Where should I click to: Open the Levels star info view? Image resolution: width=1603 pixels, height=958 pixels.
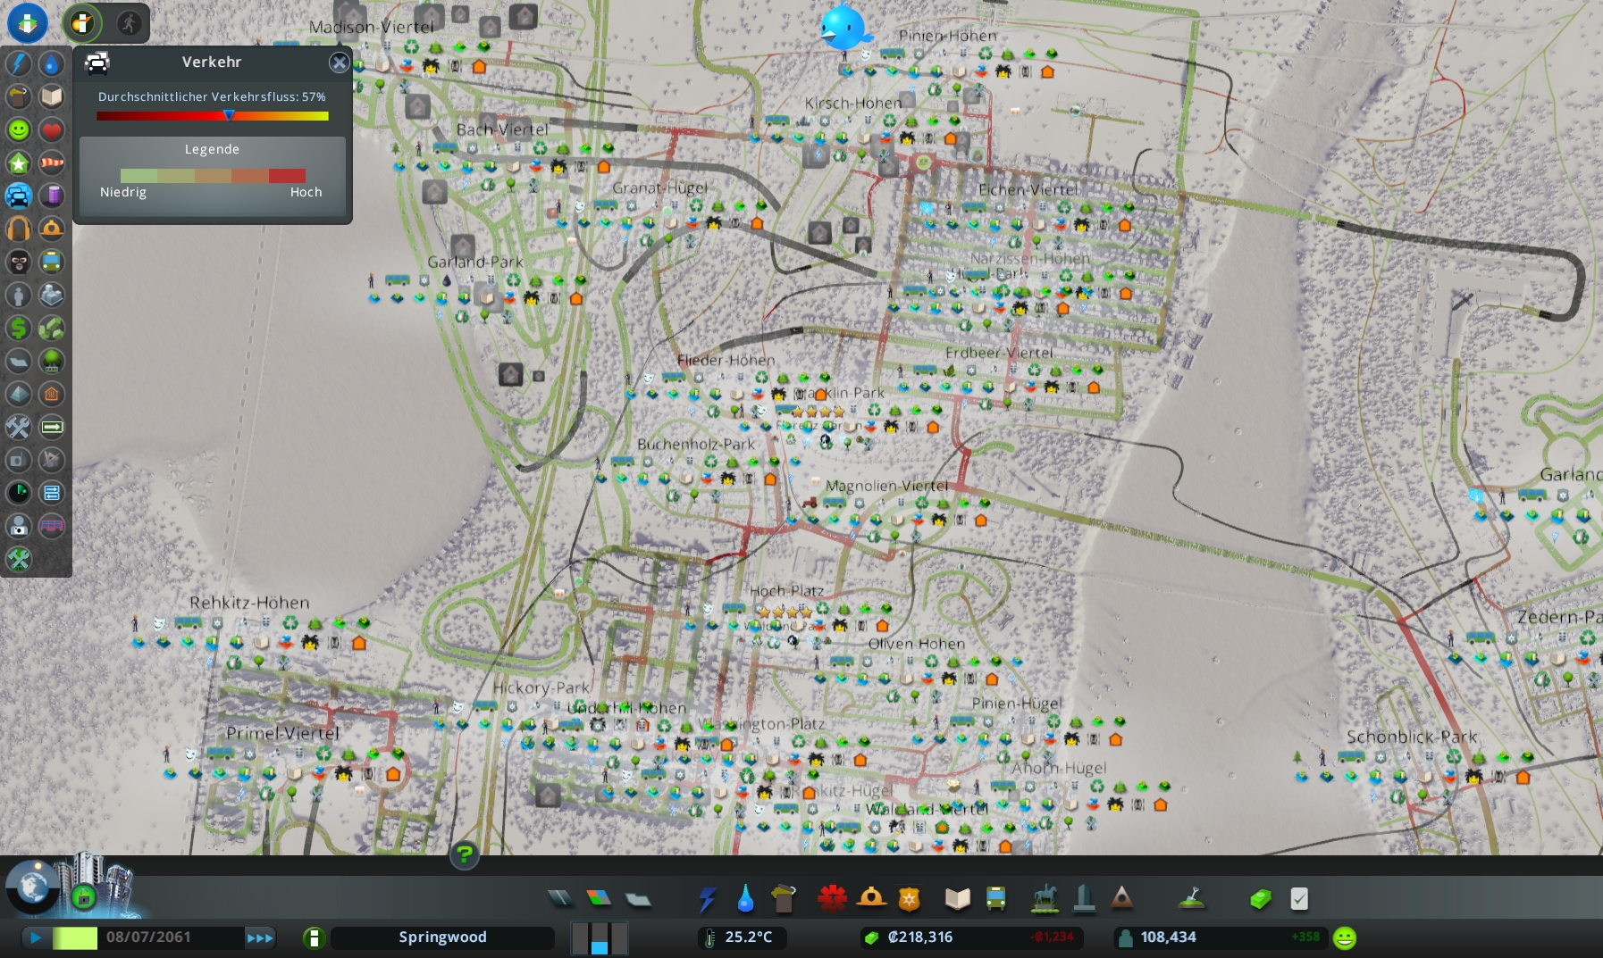tap(19, 162)
